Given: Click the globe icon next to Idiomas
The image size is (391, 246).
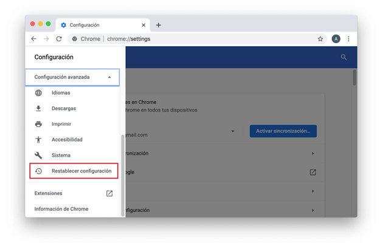Looking at the screenshot, I should click(x=38, y=93).
